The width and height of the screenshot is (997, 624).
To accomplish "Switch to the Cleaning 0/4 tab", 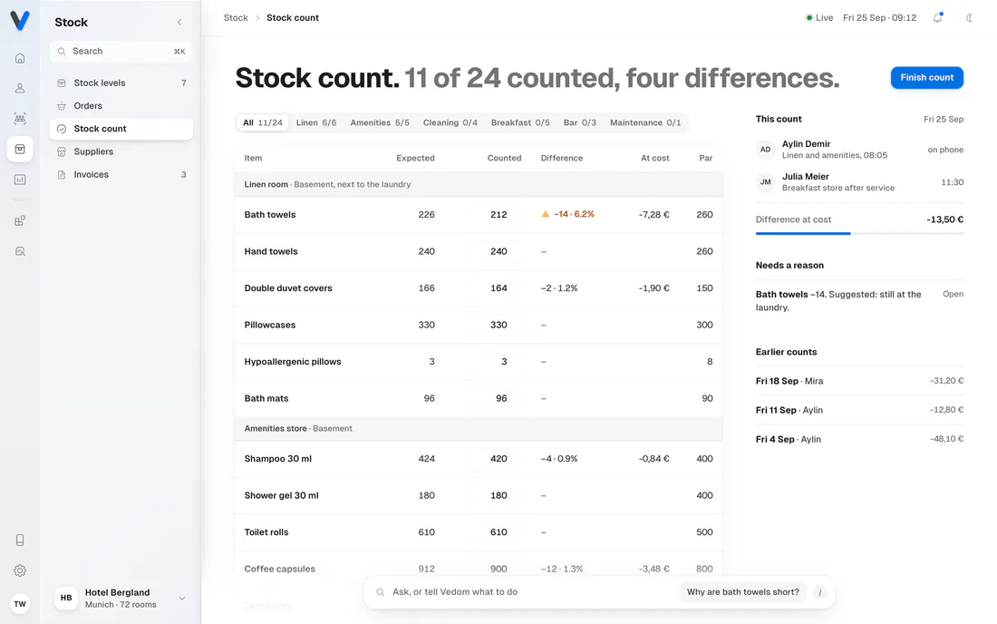I will pyautogui.click(x=450, y=122).
